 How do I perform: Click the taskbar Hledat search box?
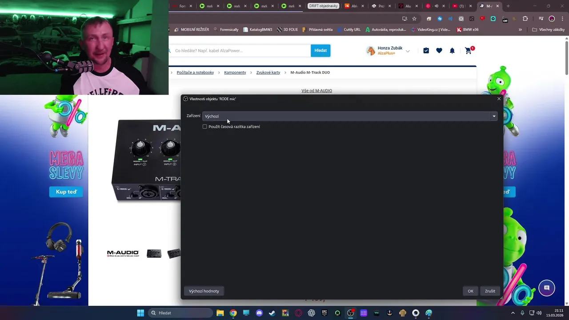click(181, 313)
